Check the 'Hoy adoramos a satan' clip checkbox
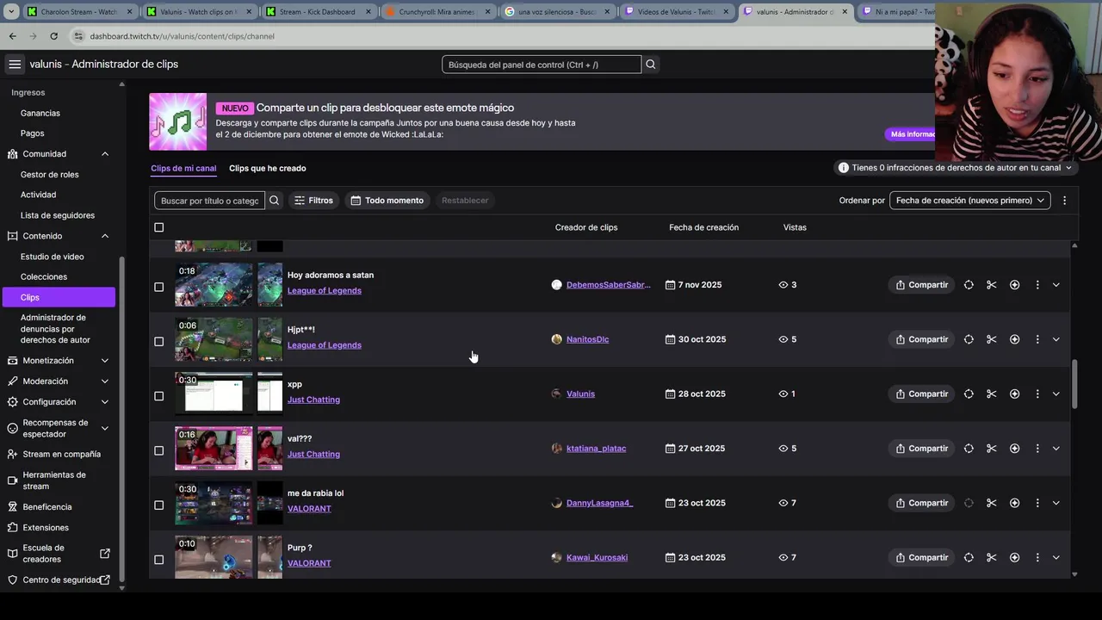 (x=158, y=287)
